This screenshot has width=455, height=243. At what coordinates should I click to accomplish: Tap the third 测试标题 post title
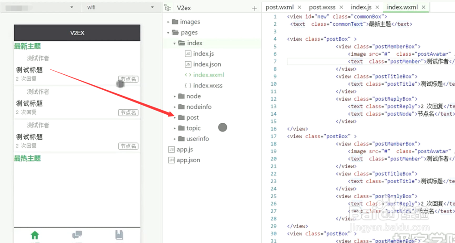click(x=29, y=136)
